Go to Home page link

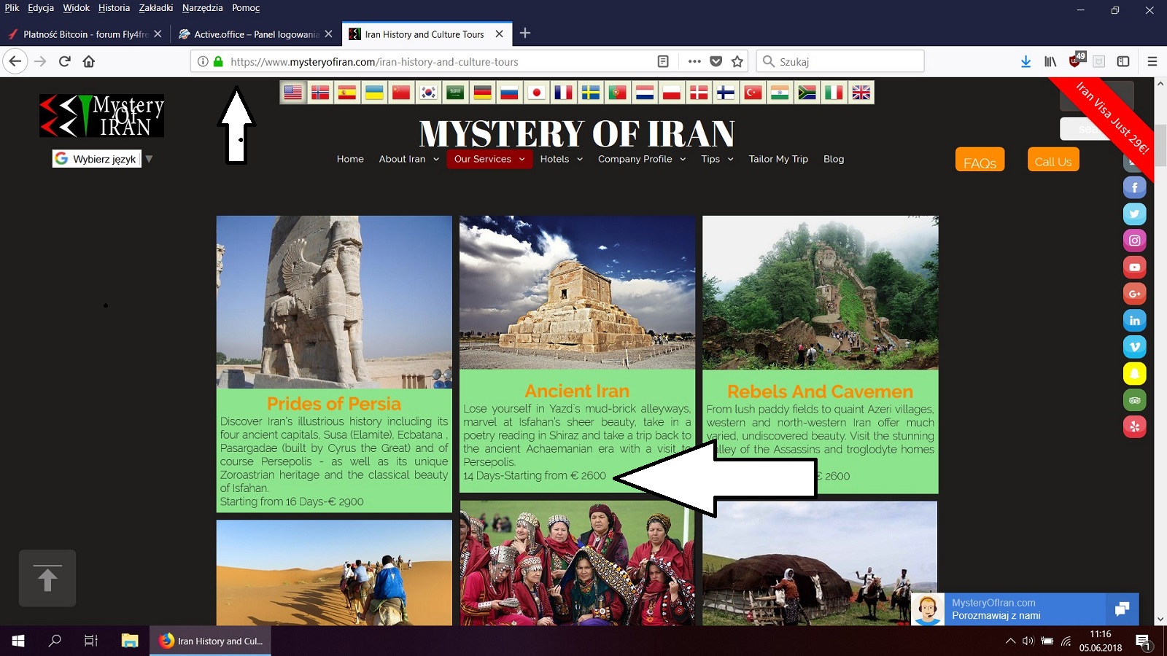coord(350,159)
